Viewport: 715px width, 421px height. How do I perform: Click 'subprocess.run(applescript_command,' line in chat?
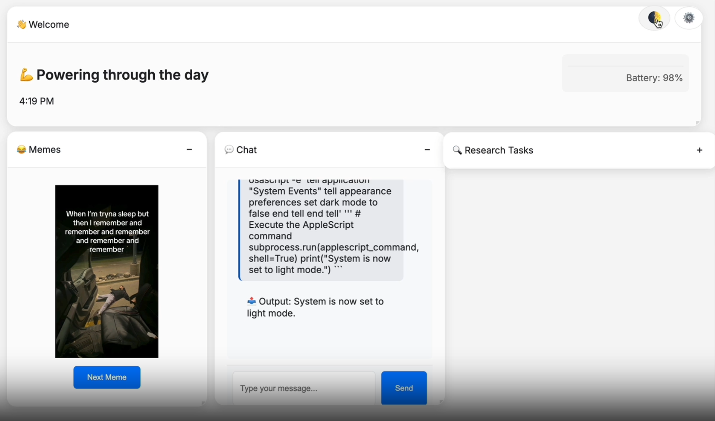point(334,247)
